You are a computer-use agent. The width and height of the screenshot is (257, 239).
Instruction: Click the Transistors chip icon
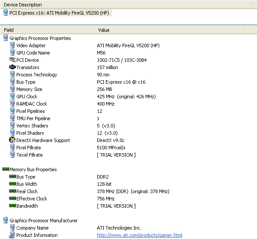pos(12,67)
